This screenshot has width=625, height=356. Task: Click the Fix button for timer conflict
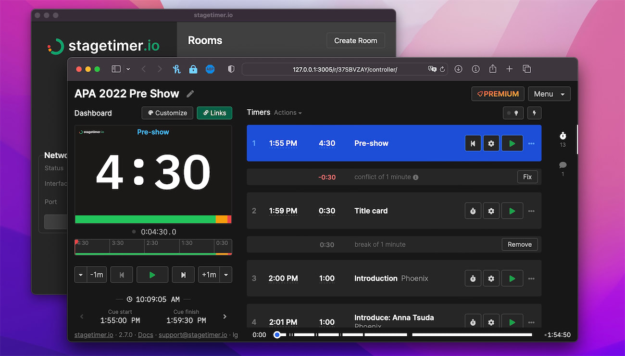click(x=527, y=177)
